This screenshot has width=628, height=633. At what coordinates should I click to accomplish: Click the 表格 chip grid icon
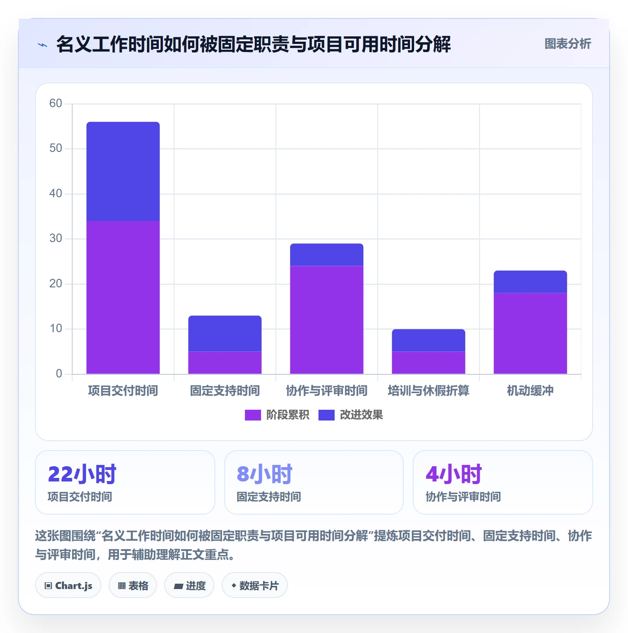(122, 585)
